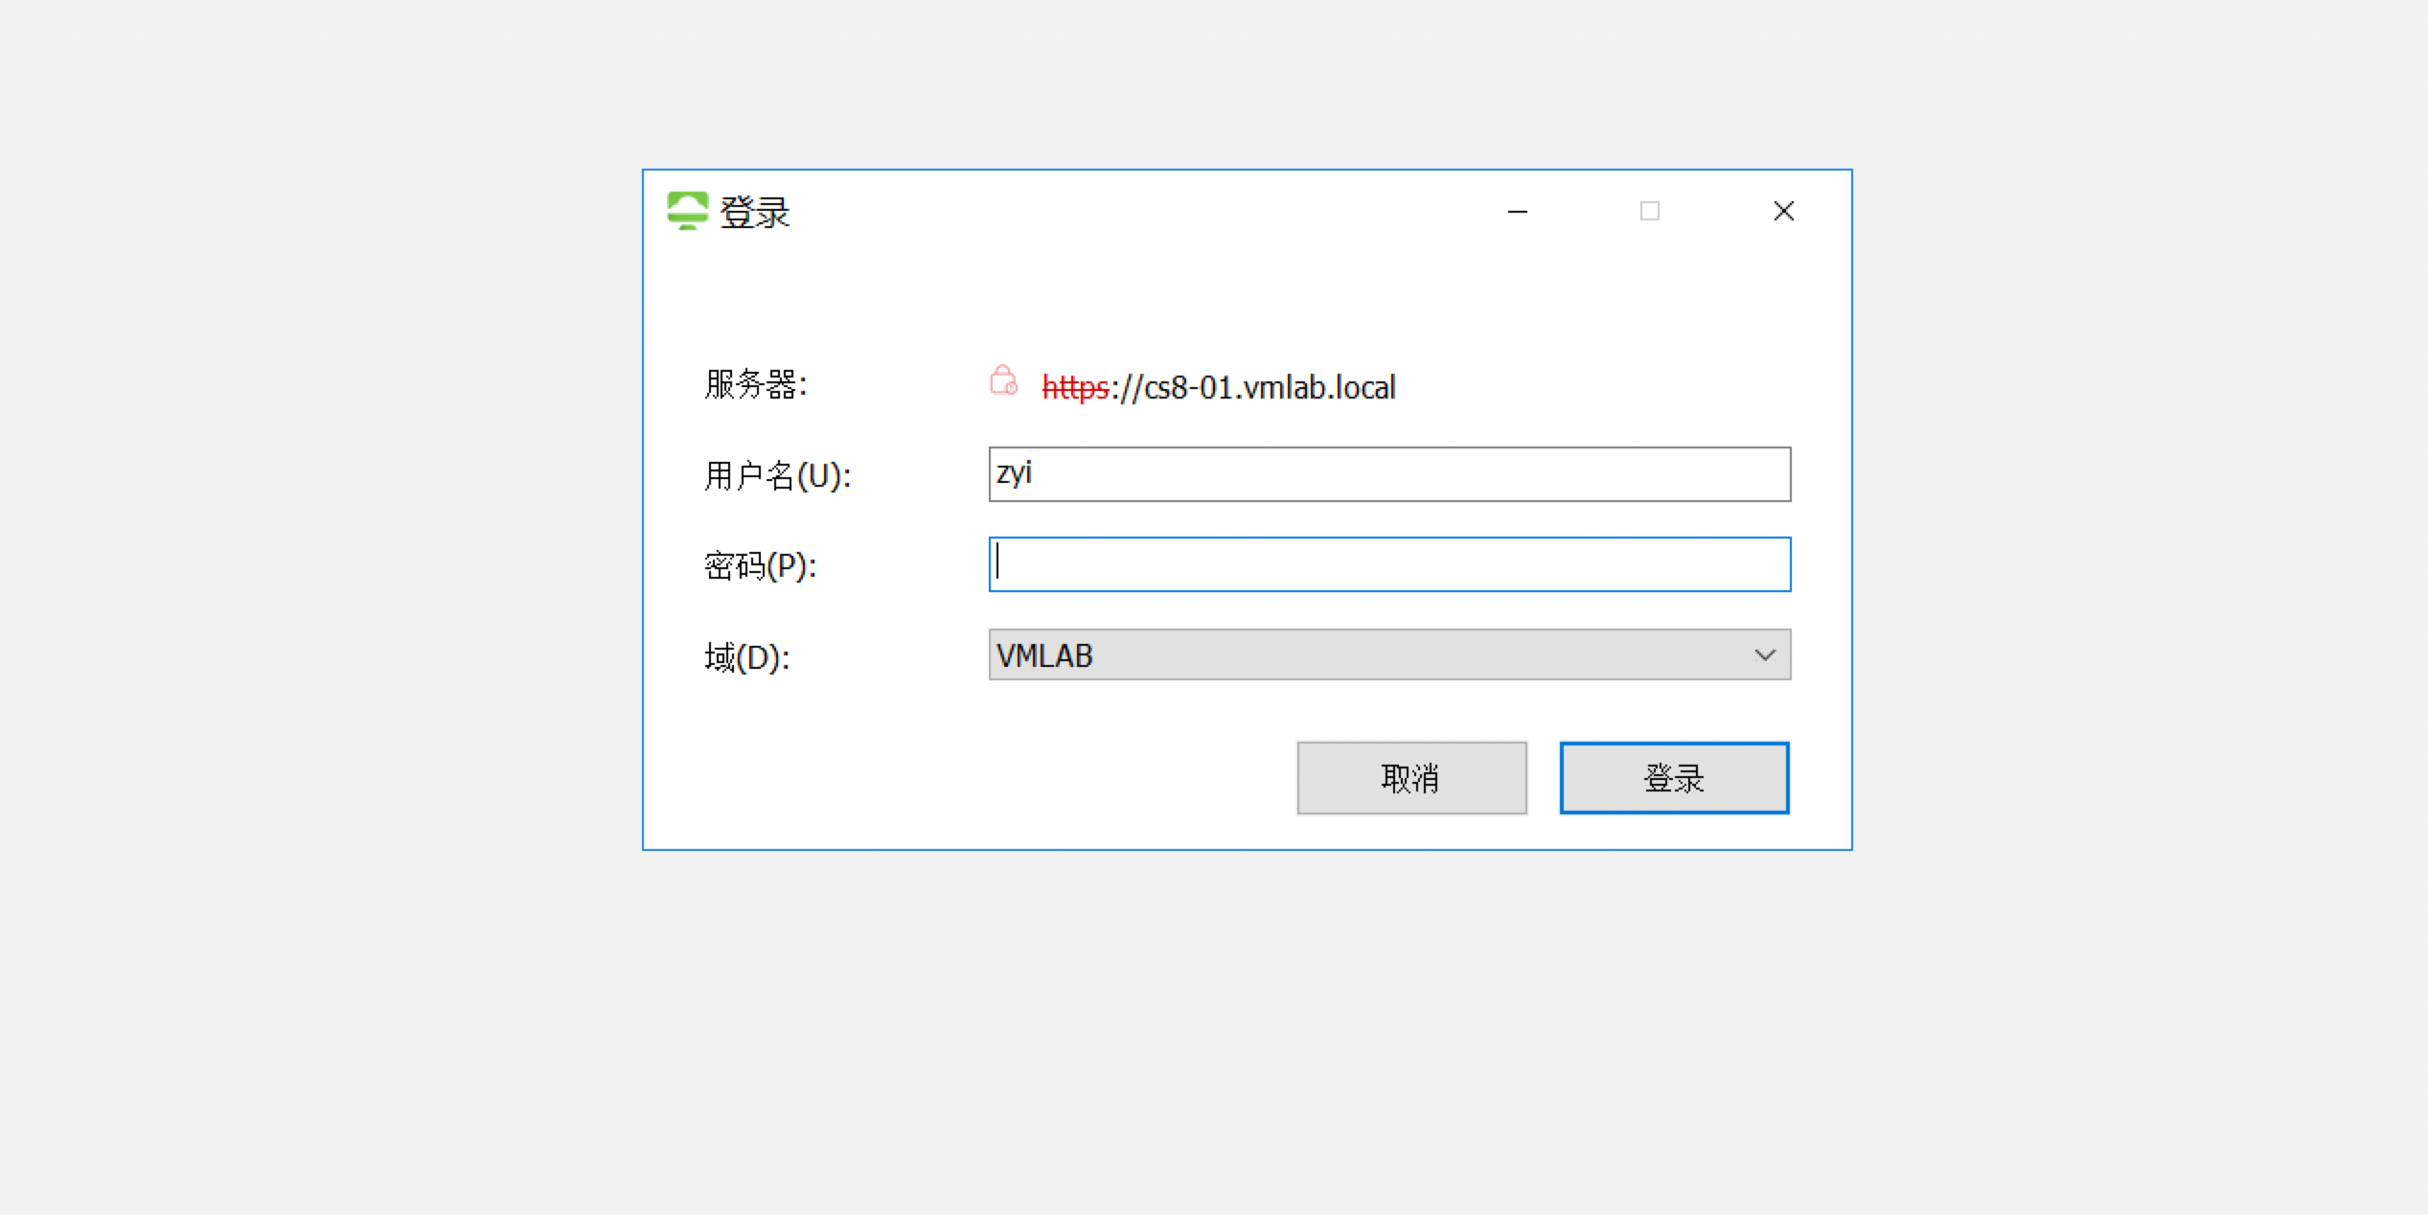Minimize the 登录 login dialog window

[1518, 211]
